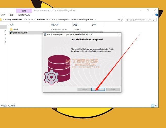Expand chevron between the two PL-SQL Developer 13 breadcrumbs
Image resolution: width=166 pixels, height=128 pixels.
pos(27,20)
